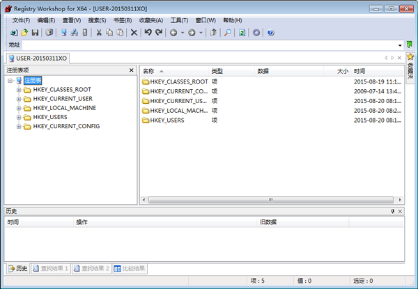The height and width of the screenshot is (289, 418).
Task: Open the 收藏夹(A) menu
Action: pos(151,20)
